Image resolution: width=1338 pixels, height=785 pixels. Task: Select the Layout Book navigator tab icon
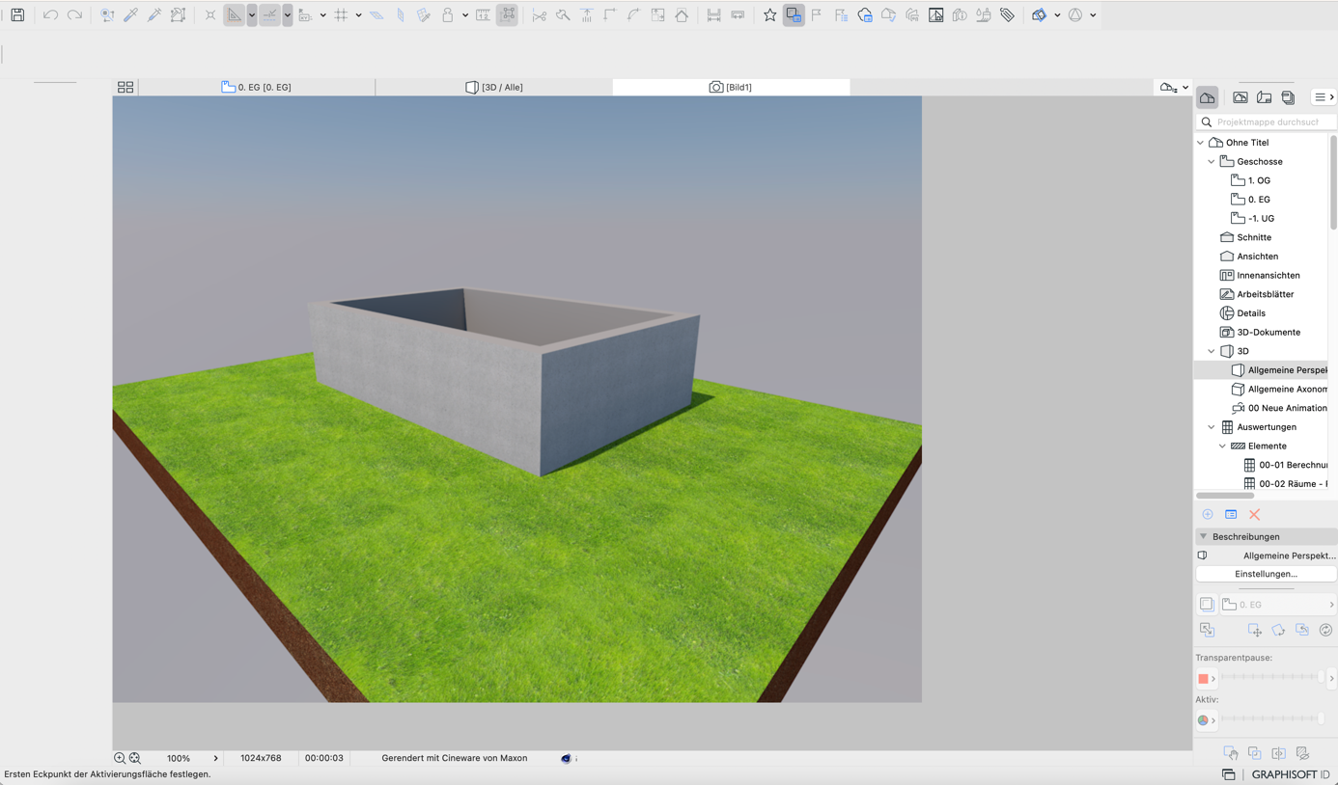pos(1264,97)
